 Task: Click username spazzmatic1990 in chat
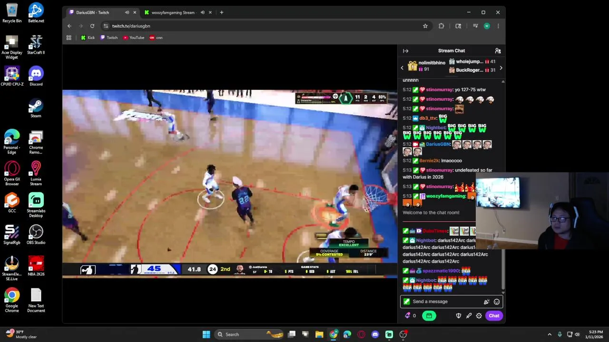(x=441, y=271)
